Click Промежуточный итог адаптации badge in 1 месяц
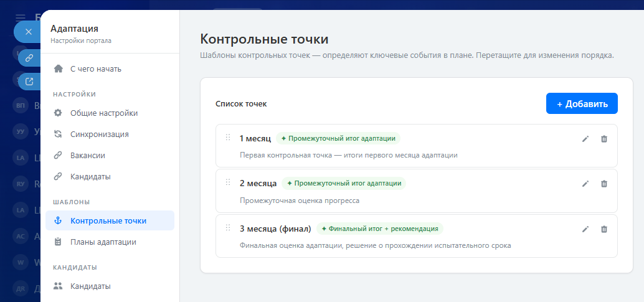The height and width of the screenshot is (302, 644). (x=338, y=138)
